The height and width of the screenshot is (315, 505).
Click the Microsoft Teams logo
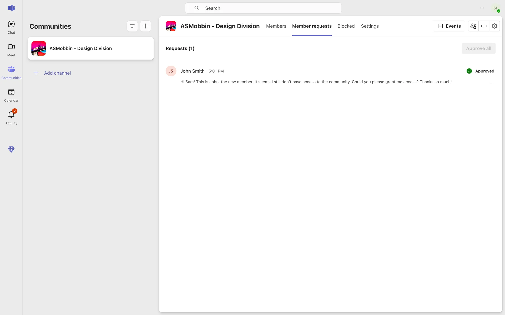pos(11,8)
